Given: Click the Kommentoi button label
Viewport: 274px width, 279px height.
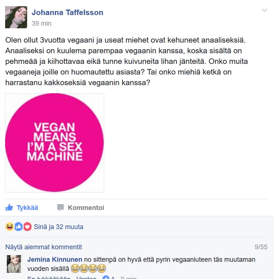Looking at the screenshot, I should [86, 208].
